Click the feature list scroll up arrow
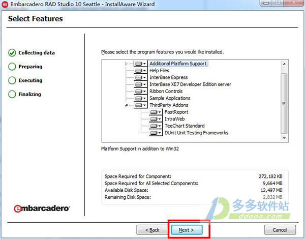Viewport: 305px width, 239px height. (x=284, y=64)
